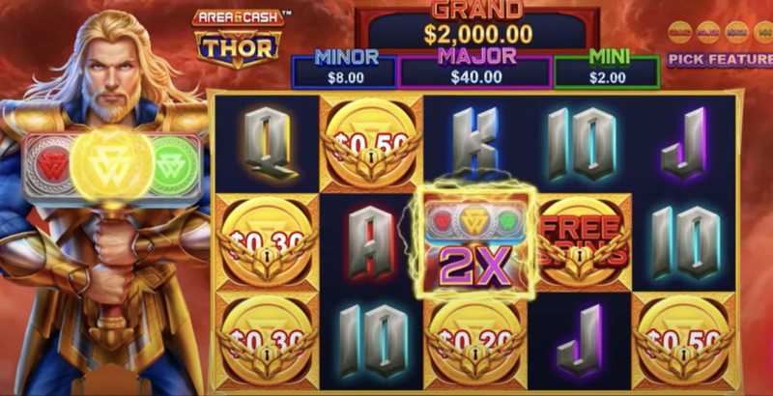The image size is (773, 396).
Task: Select the Major $40.00 jackpot box
Action: [x=475, y=70]
